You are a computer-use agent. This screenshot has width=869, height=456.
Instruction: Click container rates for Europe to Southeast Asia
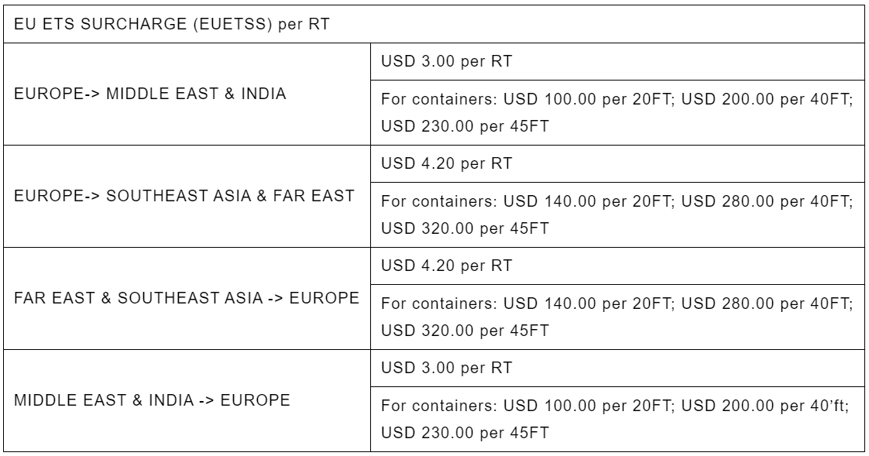617,215
